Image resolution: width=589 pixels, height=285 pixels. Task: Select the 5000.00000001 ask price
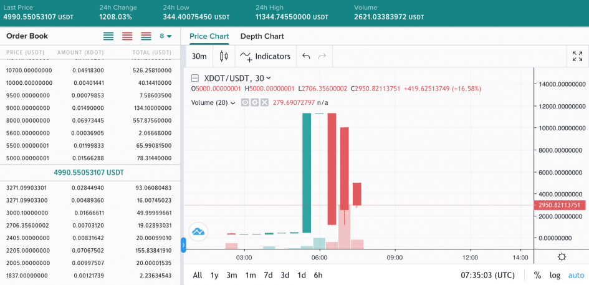(28, 158)
